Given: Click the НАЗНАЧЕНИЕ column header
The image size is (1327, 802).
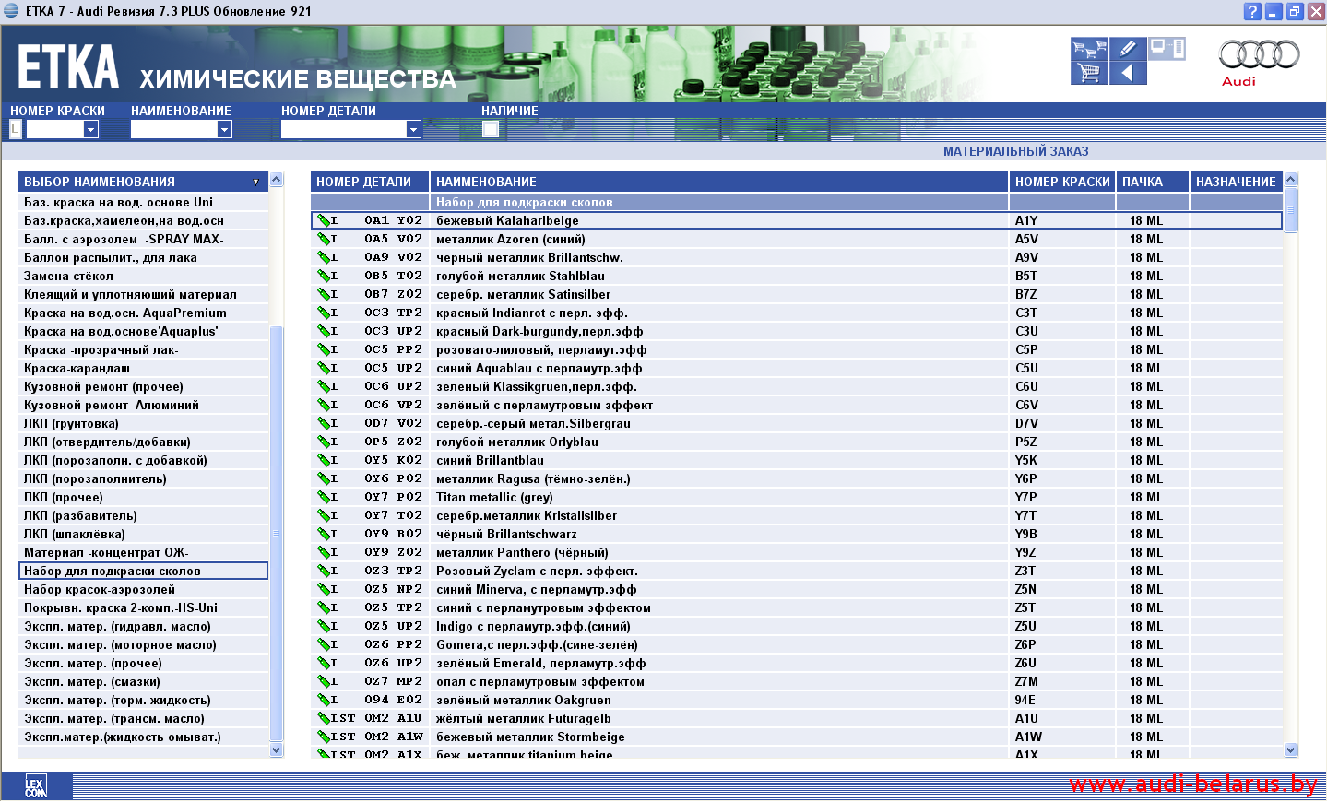Looking at the screenshot, I should click(1236, 182).
